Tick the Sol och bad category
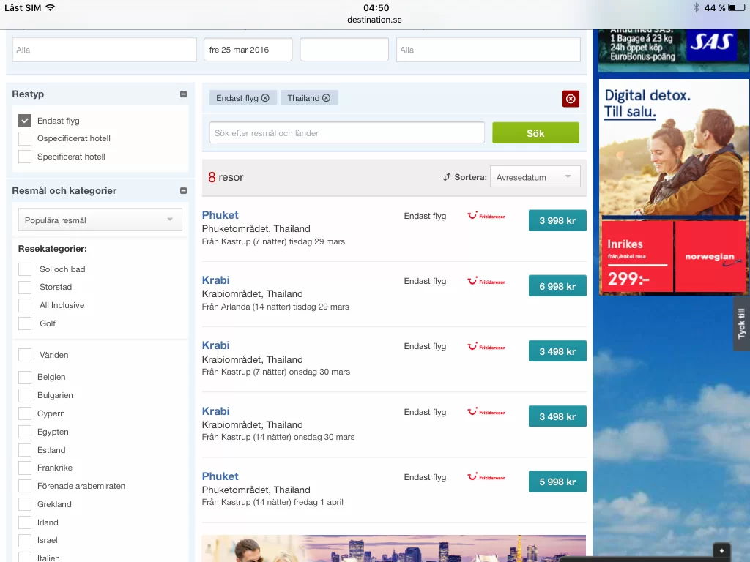The height and width of the screenshot is (562, 750). coord(25,269)
